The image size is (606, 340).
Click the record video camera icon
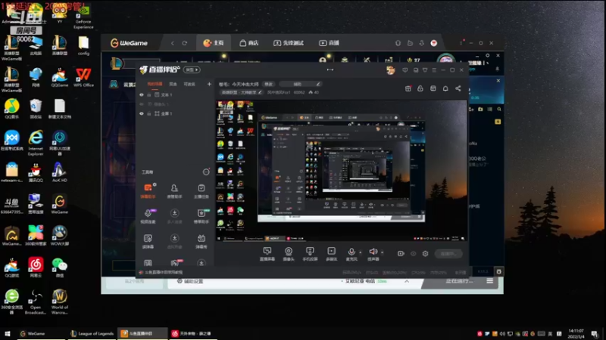401,254
